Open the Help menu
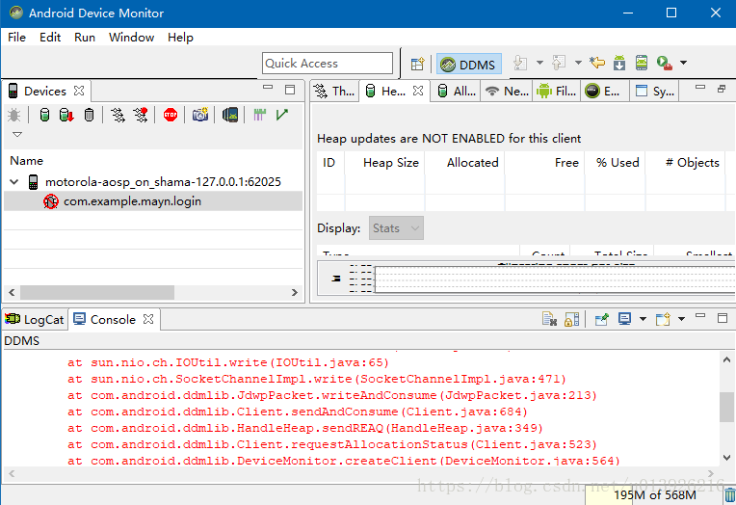Image resolution: width=736 pixels, height=505 pixels. pyautogui.click(x=180, y=38)
